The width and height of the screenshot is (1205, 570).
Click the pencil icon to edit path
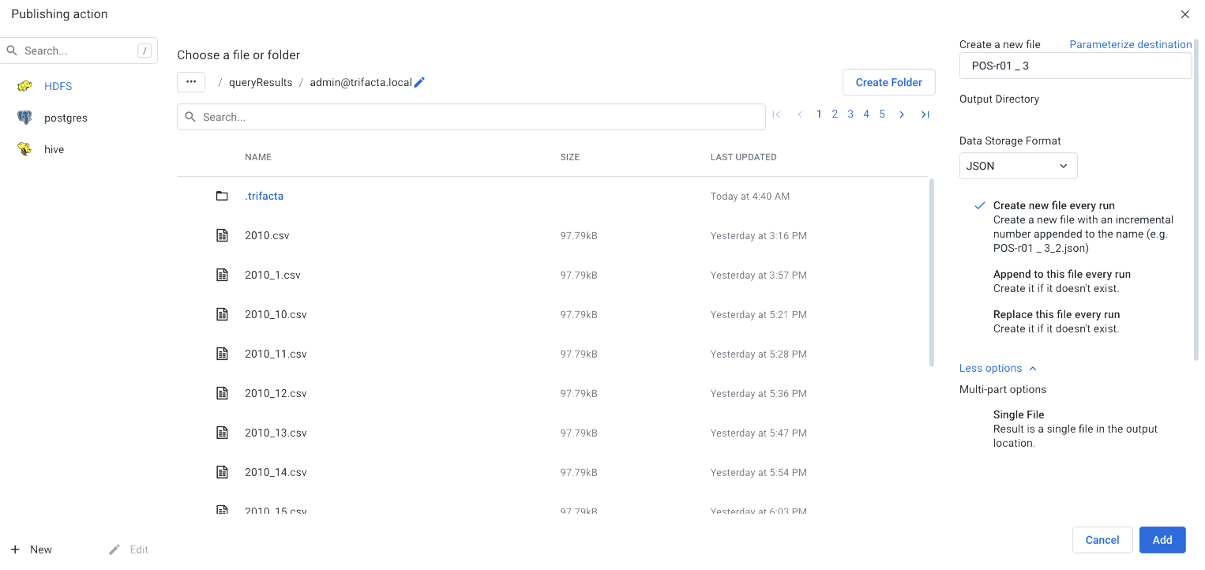[x=419, y=82]
